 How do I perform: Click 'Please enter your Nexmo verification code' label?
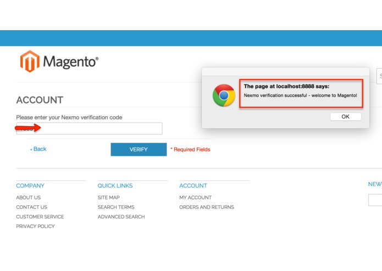[x=69, y=117]
